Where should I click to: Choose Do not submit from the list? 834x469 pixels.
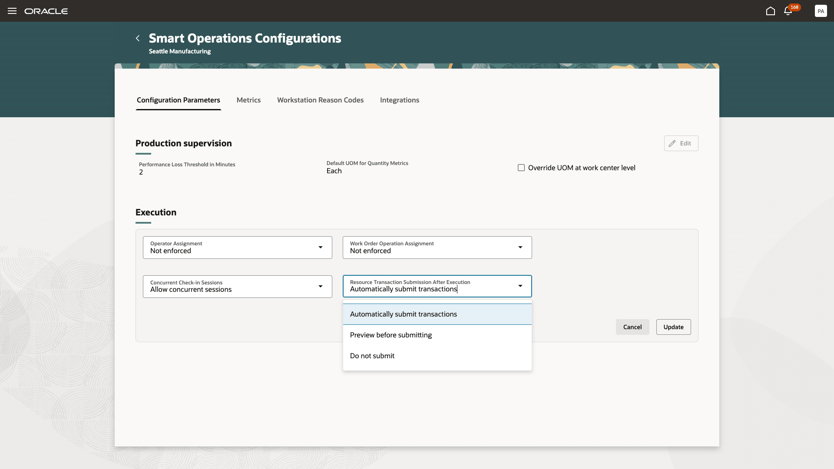tap(372, 355)
